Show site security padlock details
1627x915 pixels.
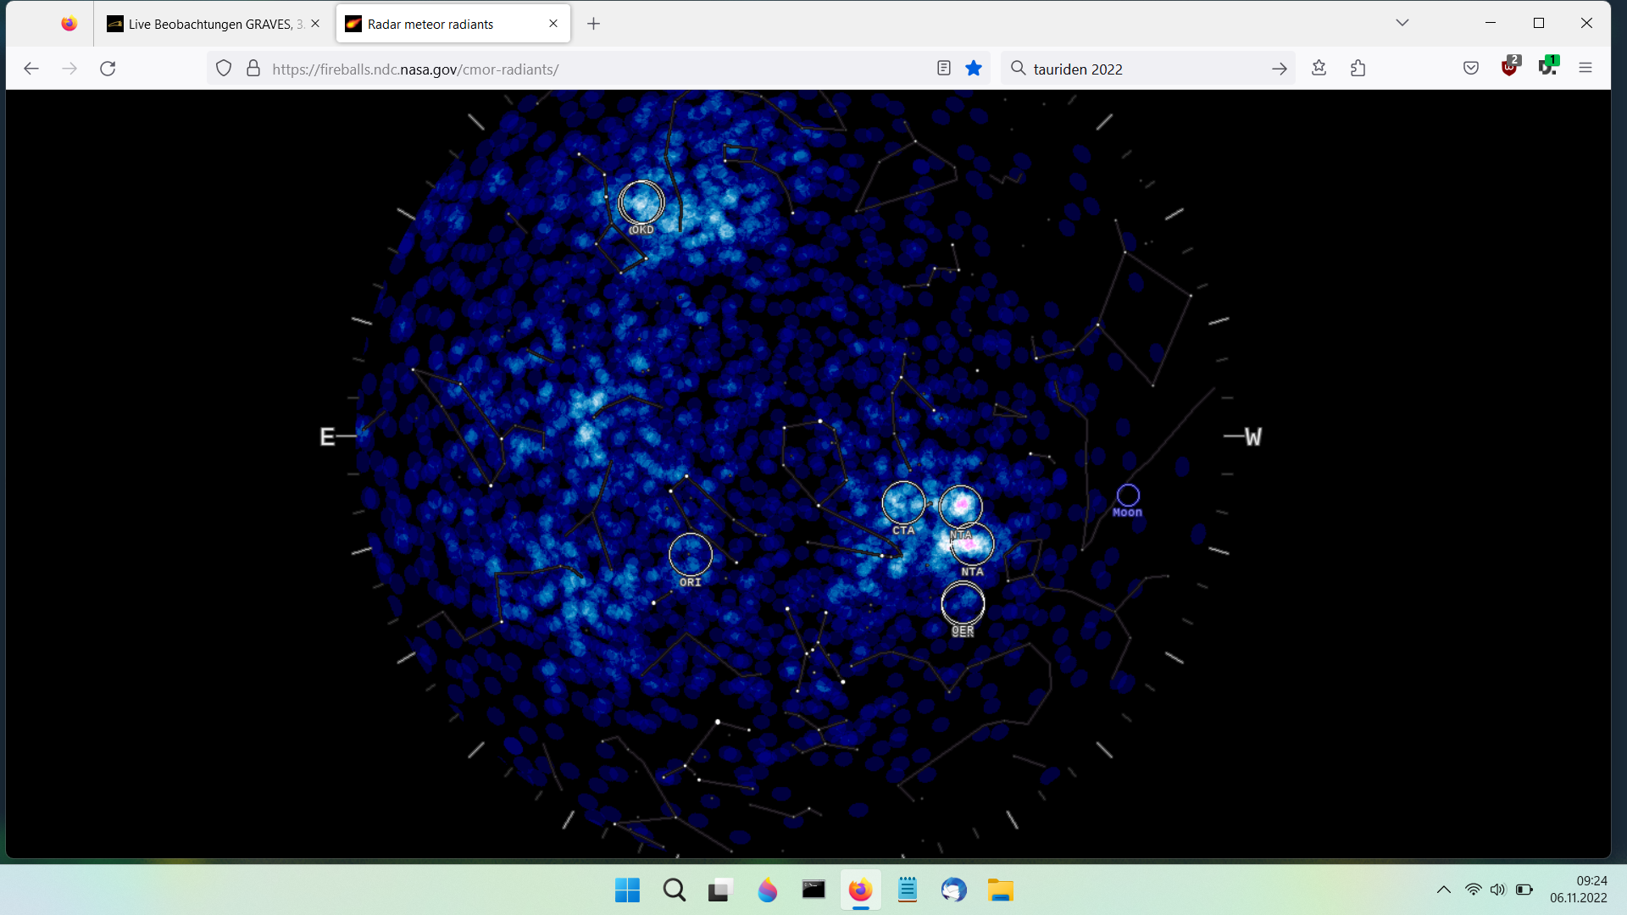[x=253, y=69]
